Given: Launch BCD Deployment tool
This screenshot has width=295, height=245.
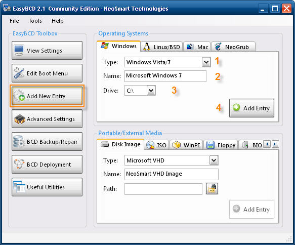Looking at the screenshot, I should [x=47, y=165].
